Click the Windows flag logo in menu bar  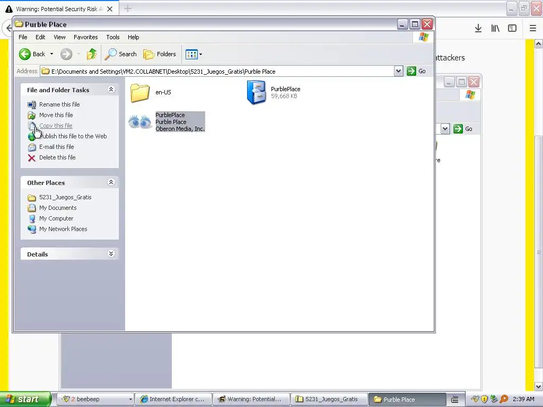[x=424, y=37]
